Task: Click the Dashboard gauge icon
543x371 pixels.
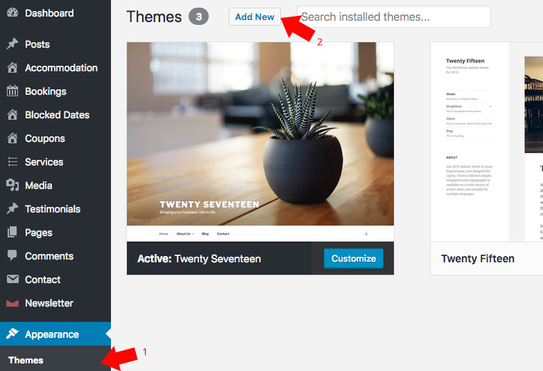Action: point(12,12)
